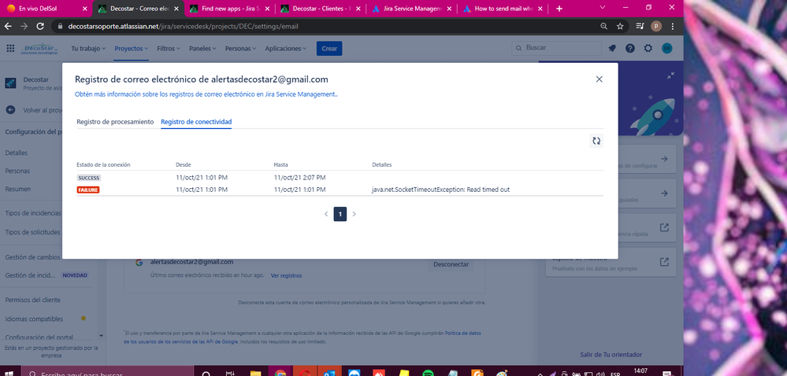Open the Jira help menu

[x=630, y=48]
